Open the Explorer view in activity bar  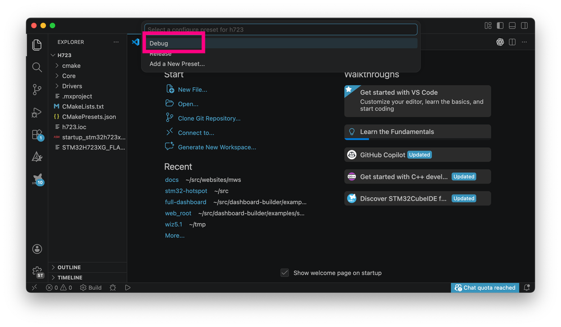click(x=37, y=45)
